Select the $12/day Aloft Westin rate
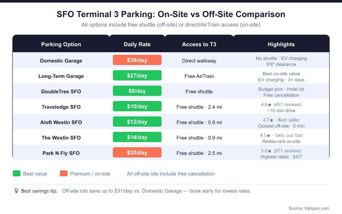 point(137,122)
